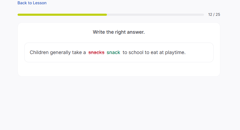The height and width of the screenshot is (130, 240).
Task: Click the green filled part of the progress bar
Action: click(62, 15)
